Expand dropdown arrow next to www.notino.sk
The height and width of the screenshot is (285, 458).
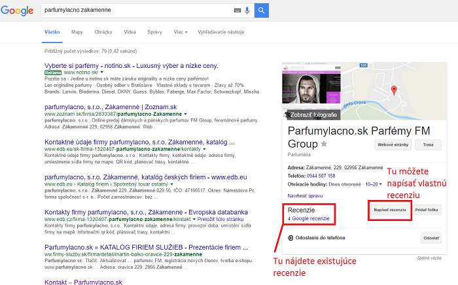(102, 72)
